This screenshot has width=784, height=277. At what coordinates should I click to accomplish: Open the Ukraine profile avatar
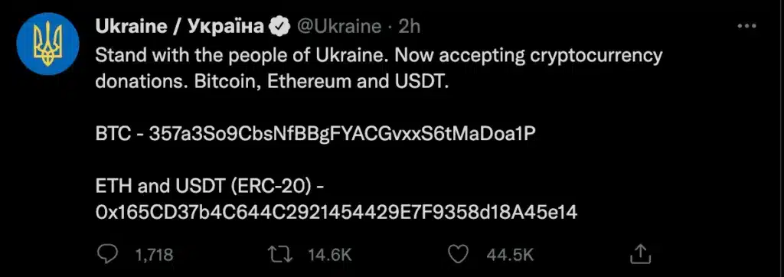pyautogui.click(x=47, y=44)
